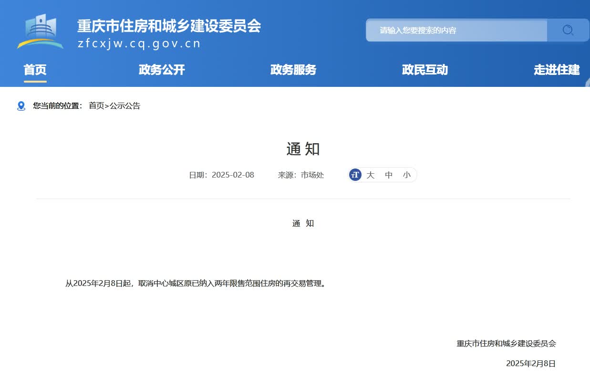Focus the search box 请输入您要搜索的内容
Viewport: 590px width, 390px height.
456,31
